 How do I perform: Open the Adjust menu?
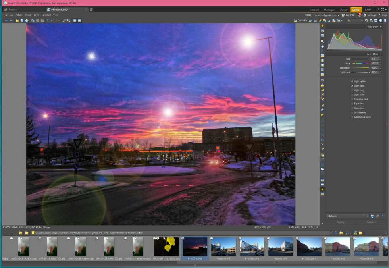[19, 15]
